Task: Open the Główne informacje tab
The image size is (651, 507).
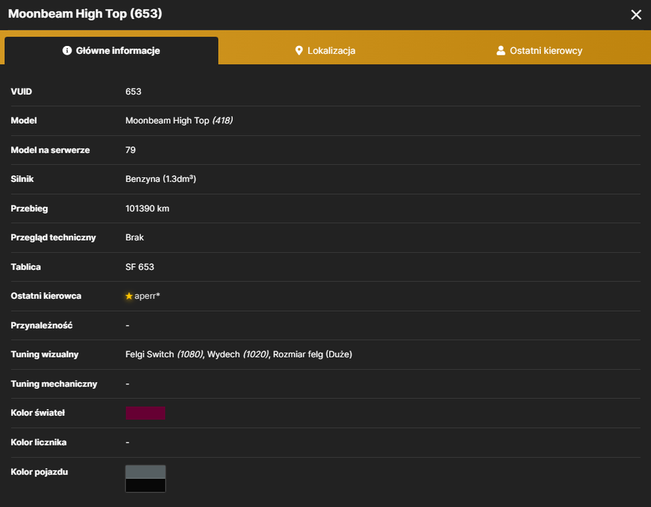Action: (111, 51)
